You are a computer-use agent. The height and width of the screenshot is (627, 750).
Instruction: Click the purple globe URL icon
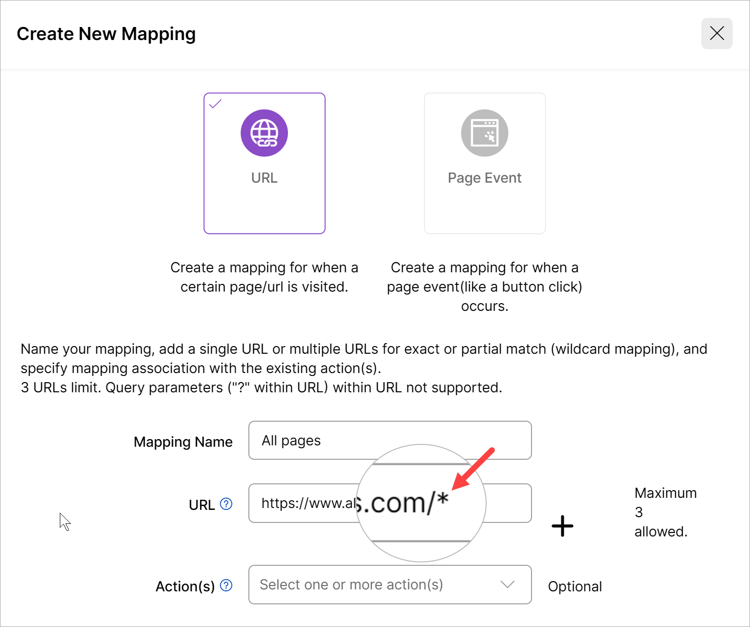[x=264, y=133]
